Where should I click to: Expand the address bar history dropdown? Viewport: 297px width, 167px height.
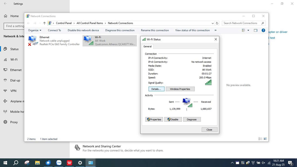212,23
